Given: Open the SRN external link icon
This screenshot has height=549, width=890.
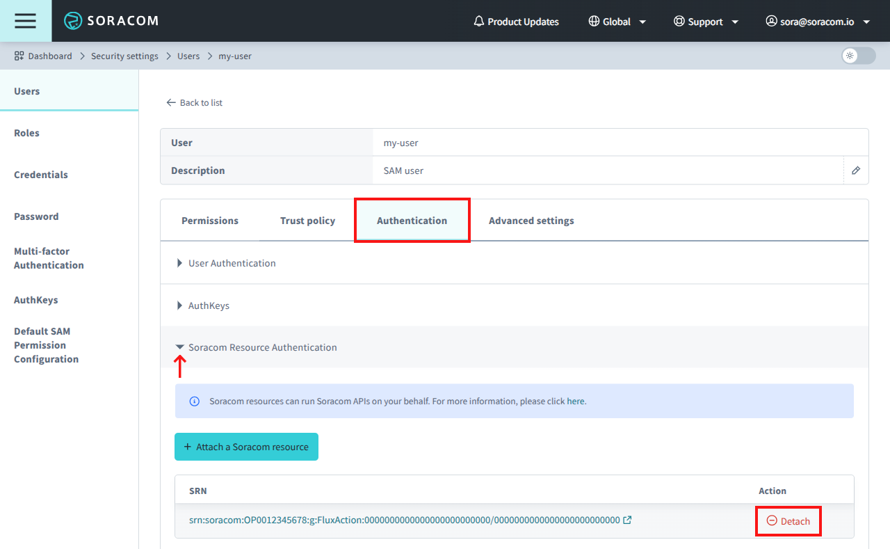Looking at the screenshot, I should pyautogui.click(x=628, y=519).
